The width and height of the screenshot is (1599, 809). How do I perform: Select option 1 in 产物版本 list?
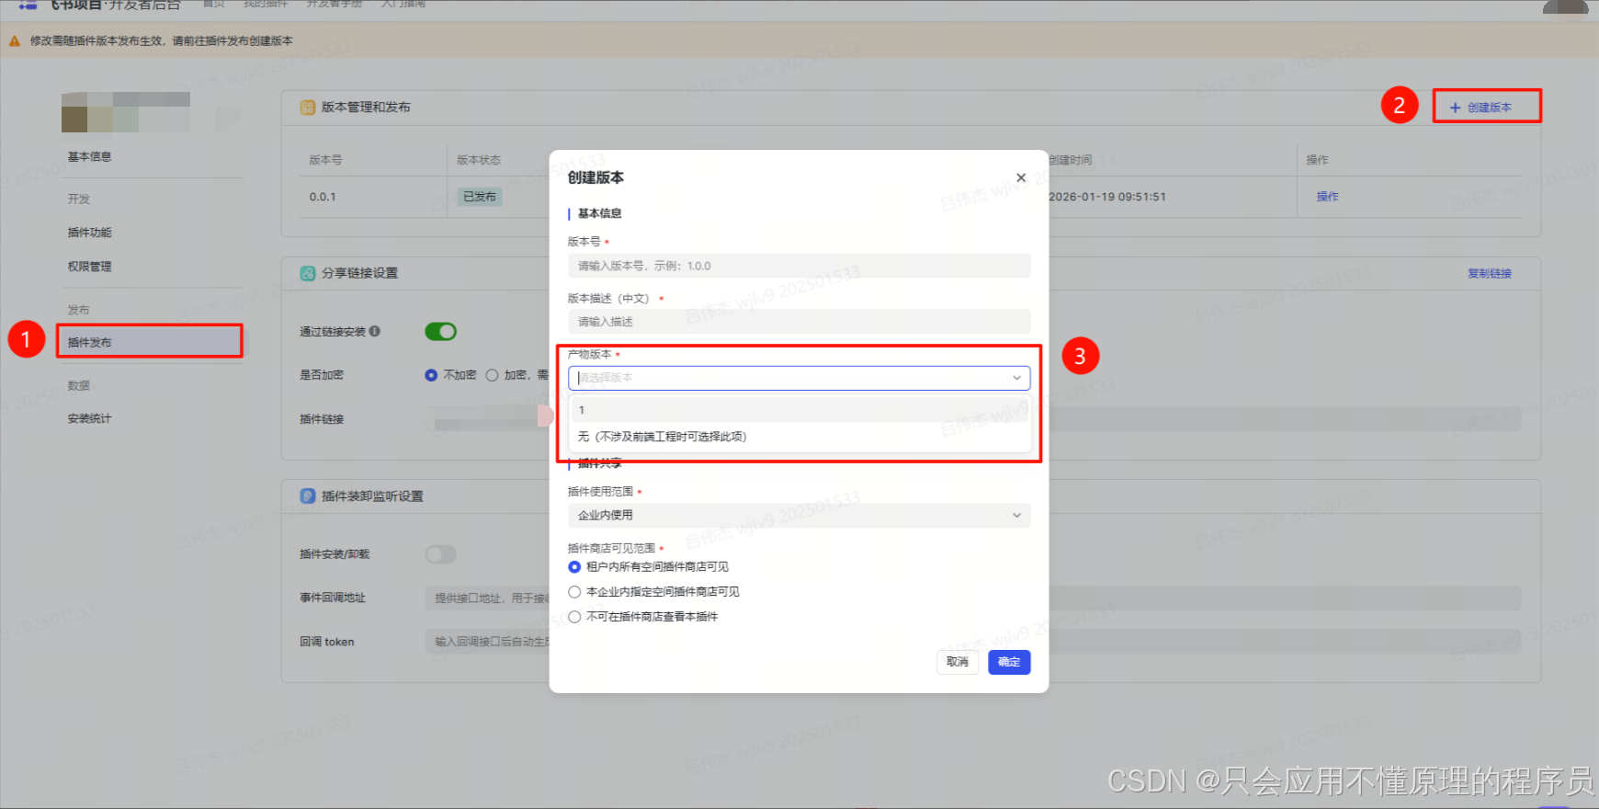point(799,410)
